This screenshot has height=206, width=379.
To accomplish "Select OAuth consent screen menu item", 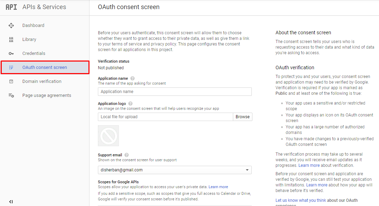I will pyautogui.click(x=45, y=68).
